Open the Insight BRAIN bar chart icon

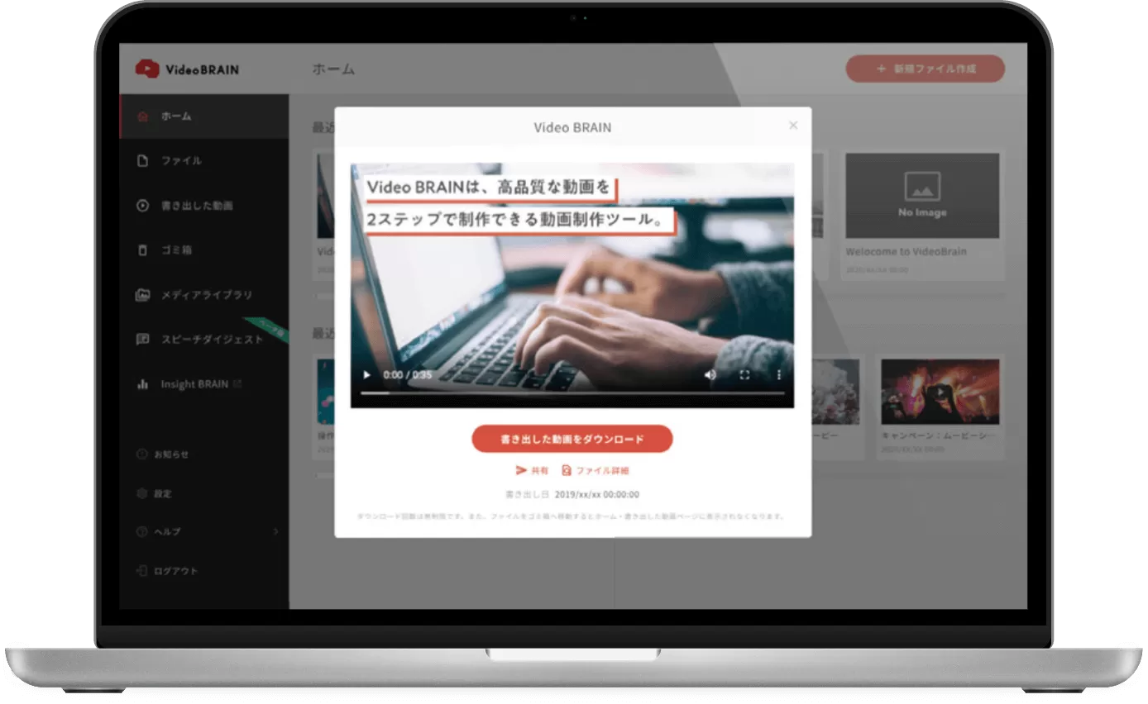[142, 384]
